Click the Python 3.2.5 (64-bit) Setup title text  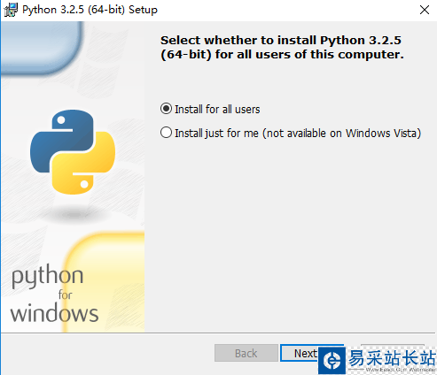[x=90, y=10]
